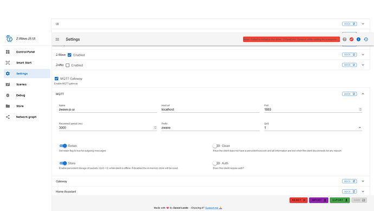Image resolution: width=374 pixels, height=211 pixels.
Task: Expand the Z-Wave section chevron
Action: (x=363, y=55)
